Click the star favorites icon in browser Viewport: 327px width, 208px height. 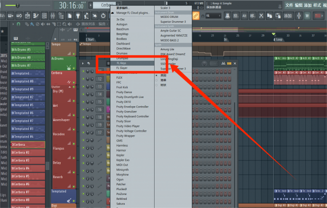[x=2, y=31]
